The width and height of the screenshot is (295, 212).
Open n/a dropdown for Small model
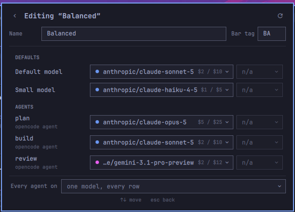260,90
